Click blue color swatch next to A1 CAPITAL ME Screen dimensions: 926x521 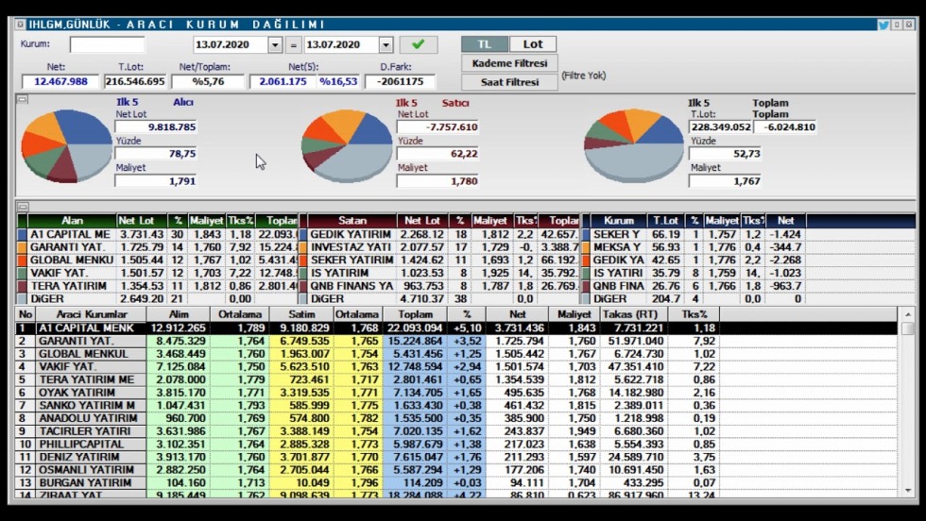tap(22, 234)
